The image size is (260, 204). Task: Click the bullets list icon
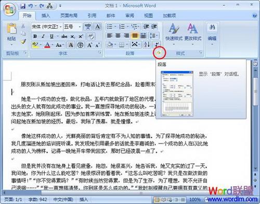[110, 27]
